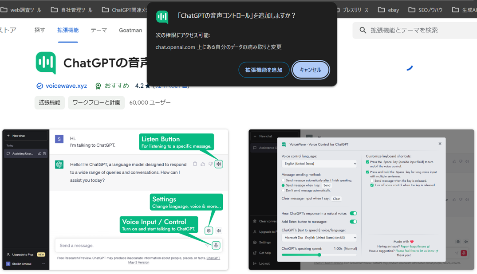Image resolution: width=477 pixels, height=274 pixels.
Task: Click the magnifier icon in the search bar
Action: click(363, 30)
